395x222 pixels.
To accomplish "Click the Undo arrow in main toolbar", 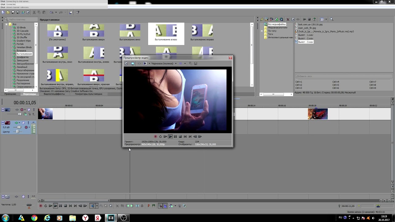I will pos(51,12).
